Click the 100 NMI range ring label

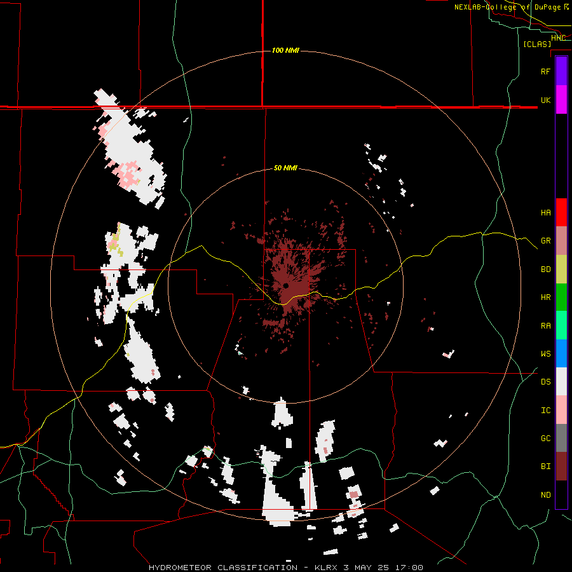(x=285, y=50)
